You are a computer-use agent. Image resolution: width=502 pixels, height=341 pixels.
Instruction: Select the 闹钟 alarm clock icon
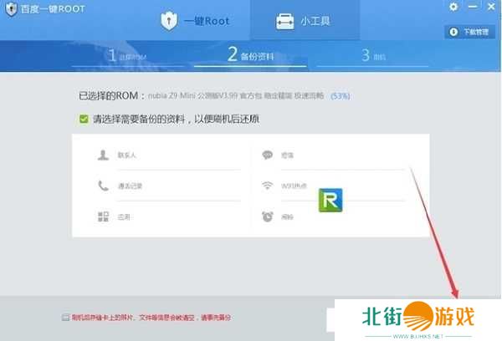268,216
